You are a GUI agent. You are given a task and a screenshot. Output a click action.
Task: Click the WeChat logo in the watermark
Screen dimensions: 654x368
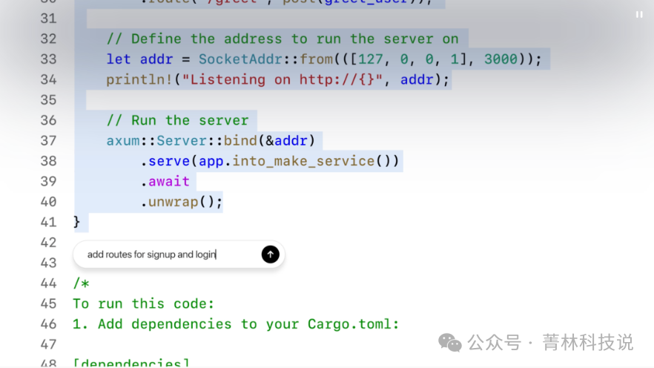coord(449,342)
